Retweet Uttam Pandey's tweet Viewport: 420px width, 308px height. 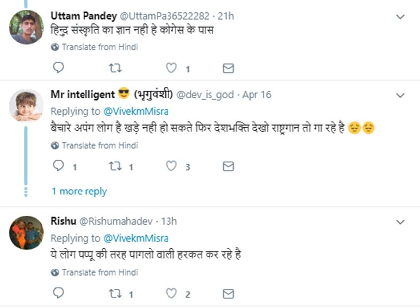[115, 68]
